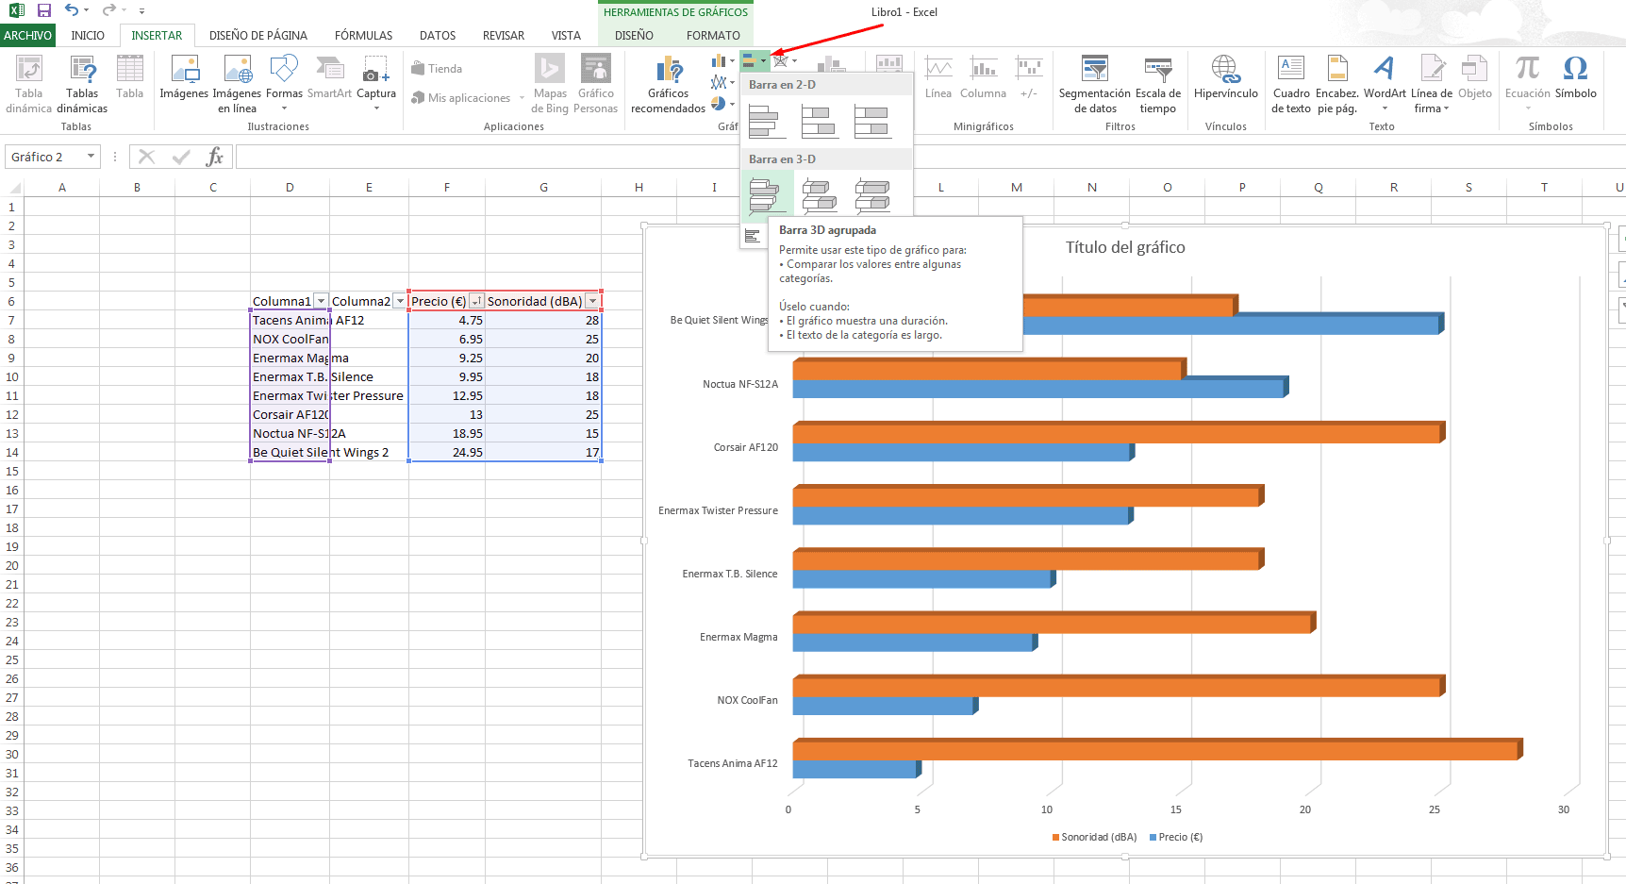
Task: Click the Imágenes icon
Action: (184, 77)
